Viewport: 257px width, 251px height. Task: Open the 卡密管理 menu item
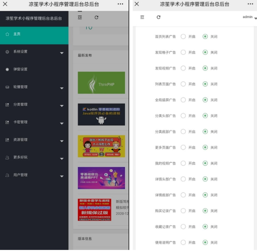pos(20,122)
